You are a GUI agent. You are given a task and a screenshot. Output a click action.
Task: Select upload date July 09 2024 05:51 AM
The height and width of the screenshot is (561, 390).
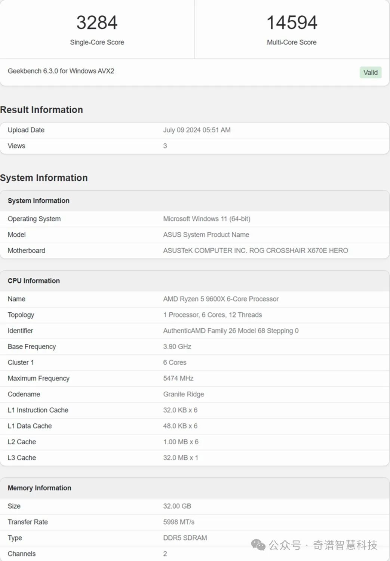(197, 130)
